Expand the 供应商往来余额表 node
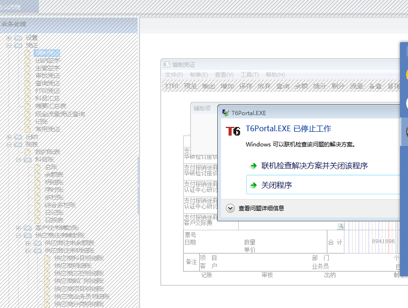This screenshot has width=408, height=308. (x=28, y=243)
